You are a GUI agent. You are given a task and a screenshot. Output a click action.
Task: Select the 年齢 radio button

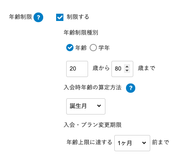[70, 48]
